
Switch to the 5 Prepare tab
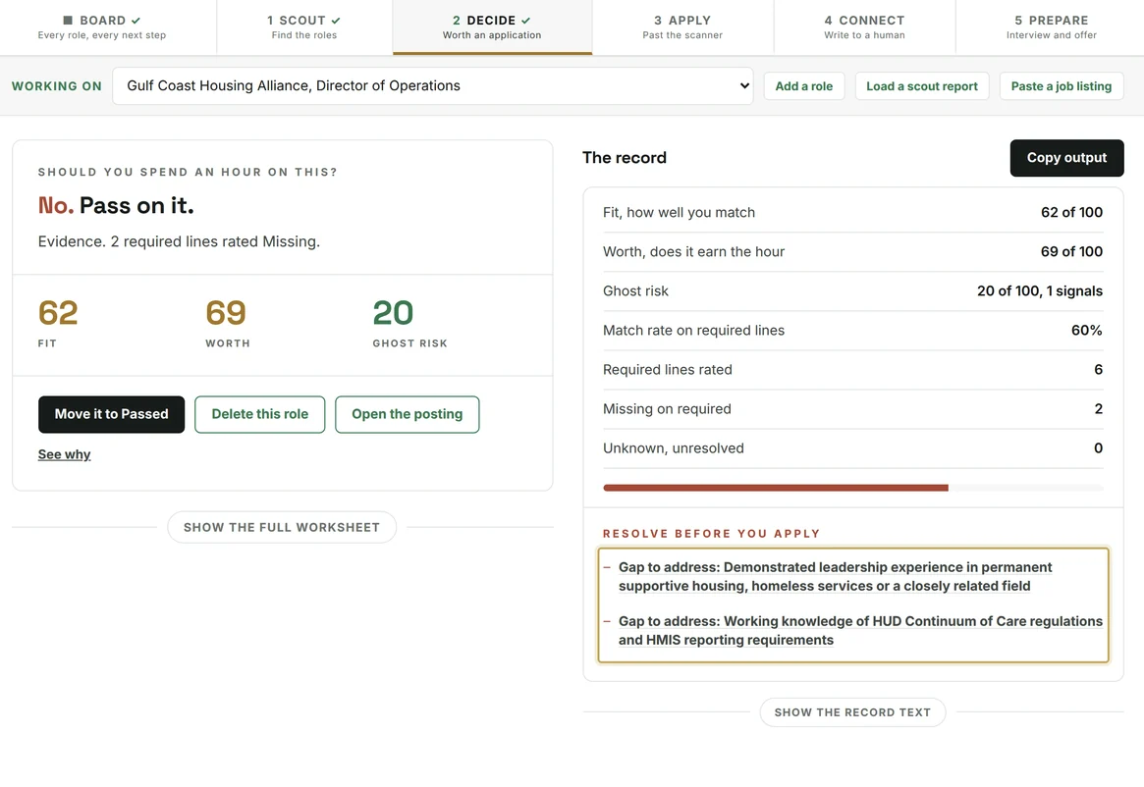tap(1051, 27)
